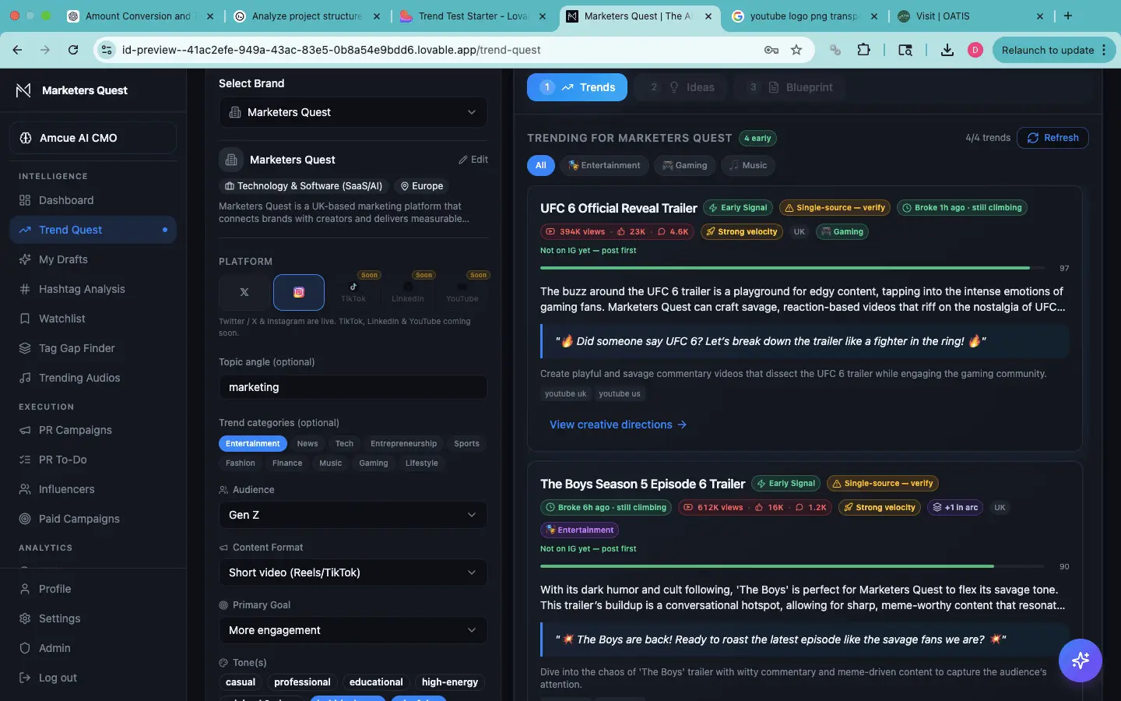This screenshot has height=701, width=1121.
Task: Click the youtube uk source tag
Action: click(566, 393)
